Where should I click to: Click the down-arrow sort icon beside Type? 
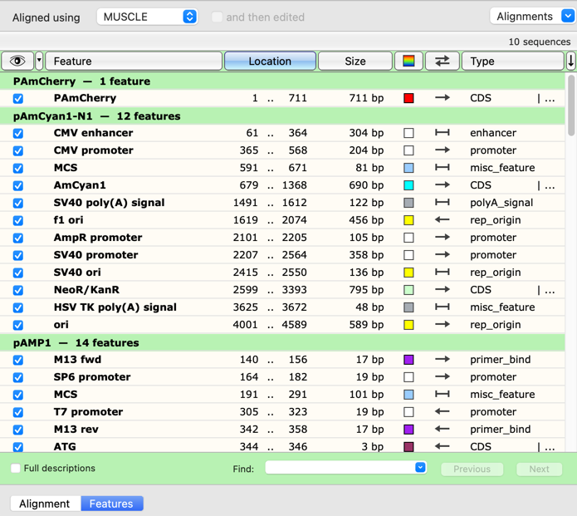pos(570,61)
